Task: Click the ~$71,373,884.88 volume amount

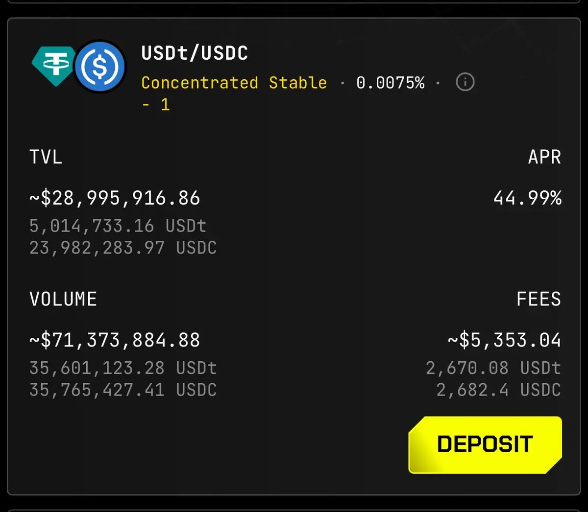Action: [x=115, y=340]
